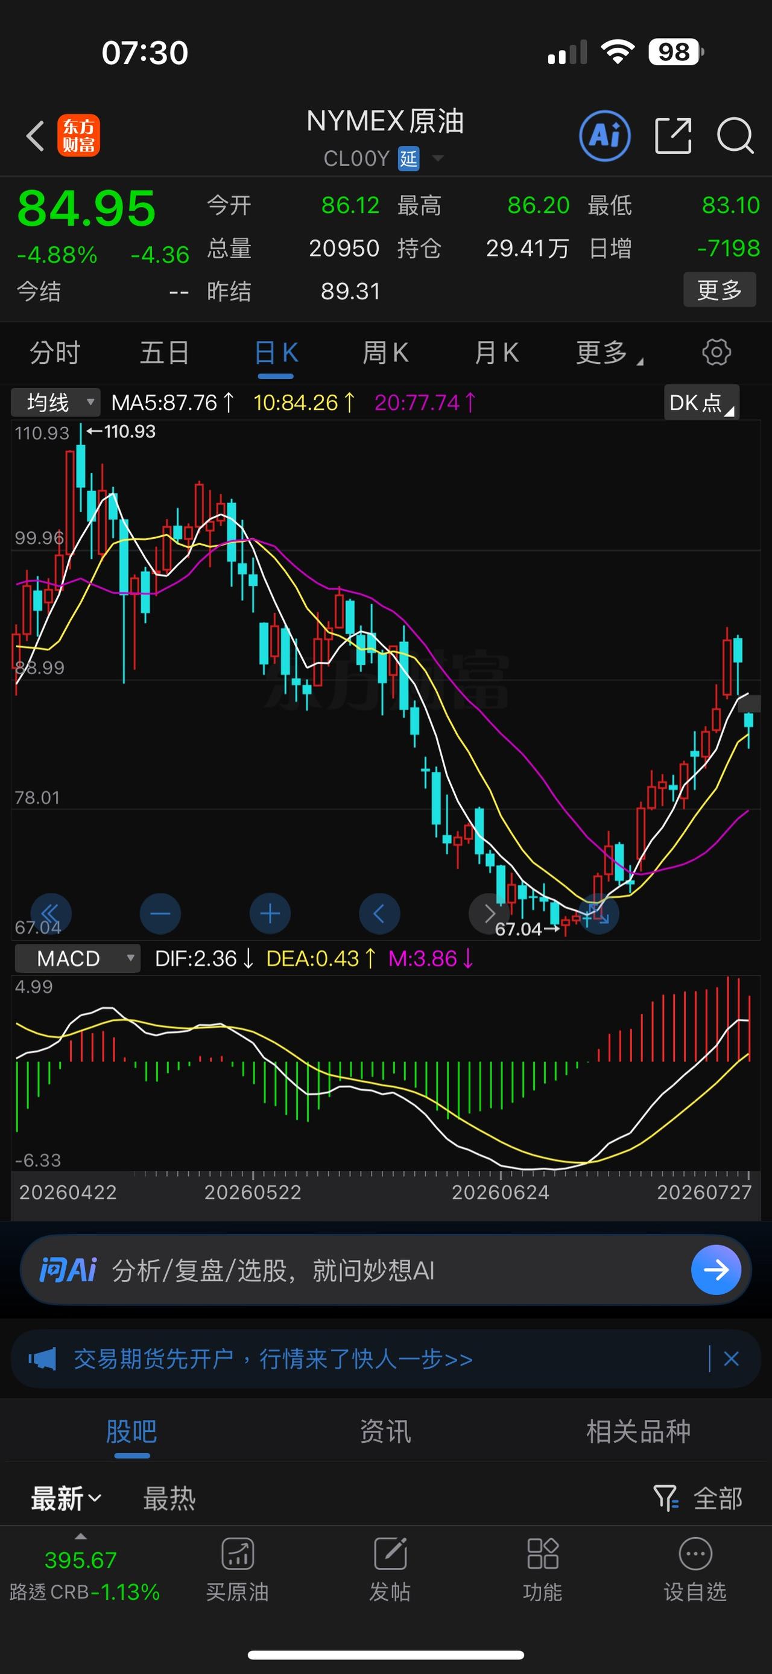Tap the megaphone announcement icon
The image size is (772, 1674).
[42, 1359]
